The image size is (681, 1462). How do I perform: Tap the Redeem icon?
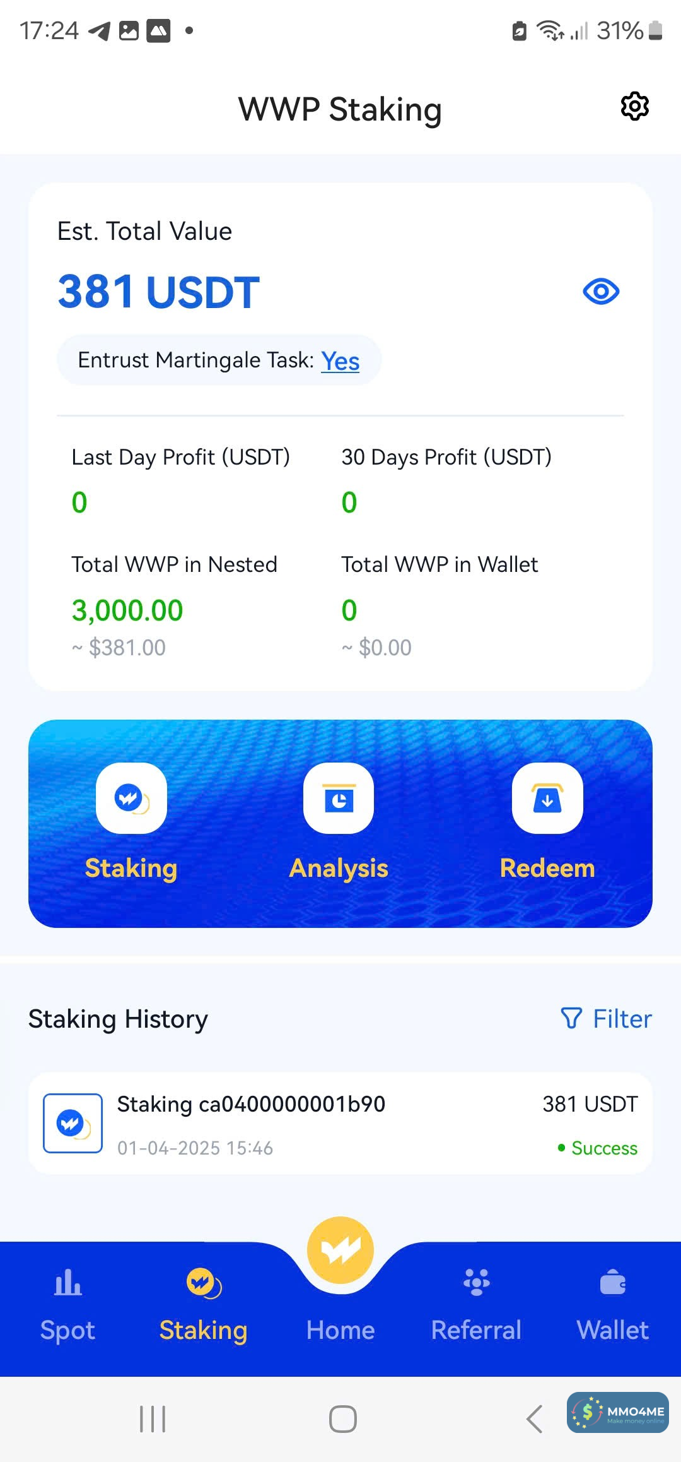[547, 798]
